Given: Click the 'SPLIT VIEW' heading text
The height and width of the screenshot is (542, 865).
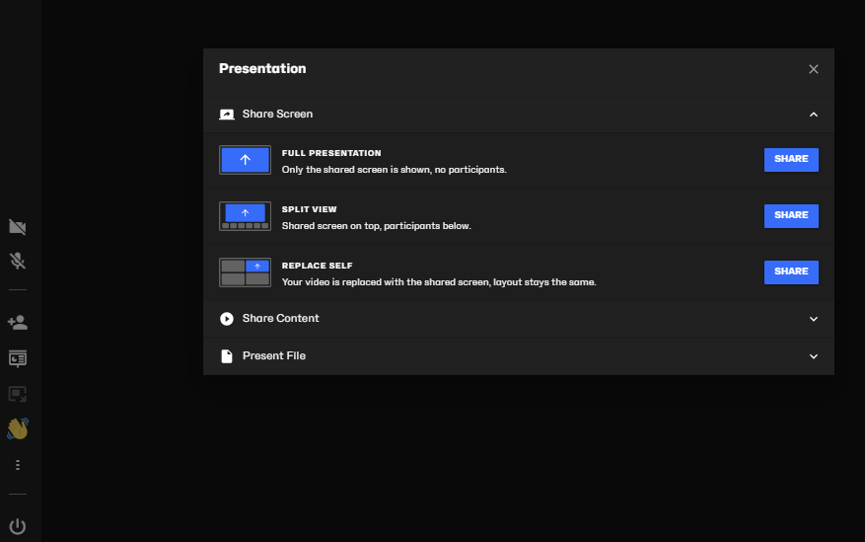Looking at the screenshot, I should (310, 209).
